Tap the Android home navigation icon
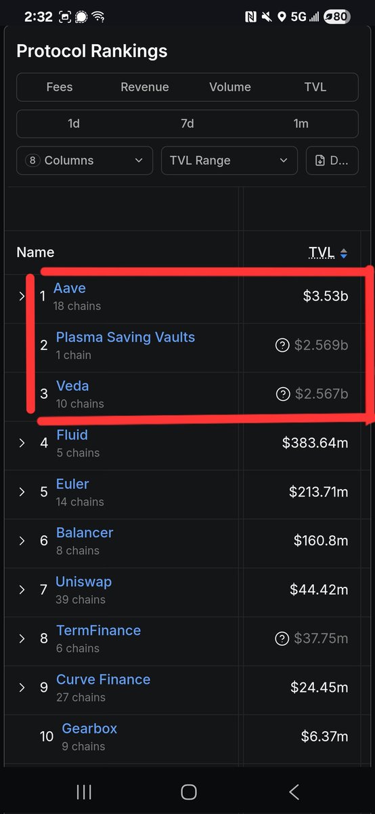The height and width of the screenshot is (814, 375). pos(189,792)
